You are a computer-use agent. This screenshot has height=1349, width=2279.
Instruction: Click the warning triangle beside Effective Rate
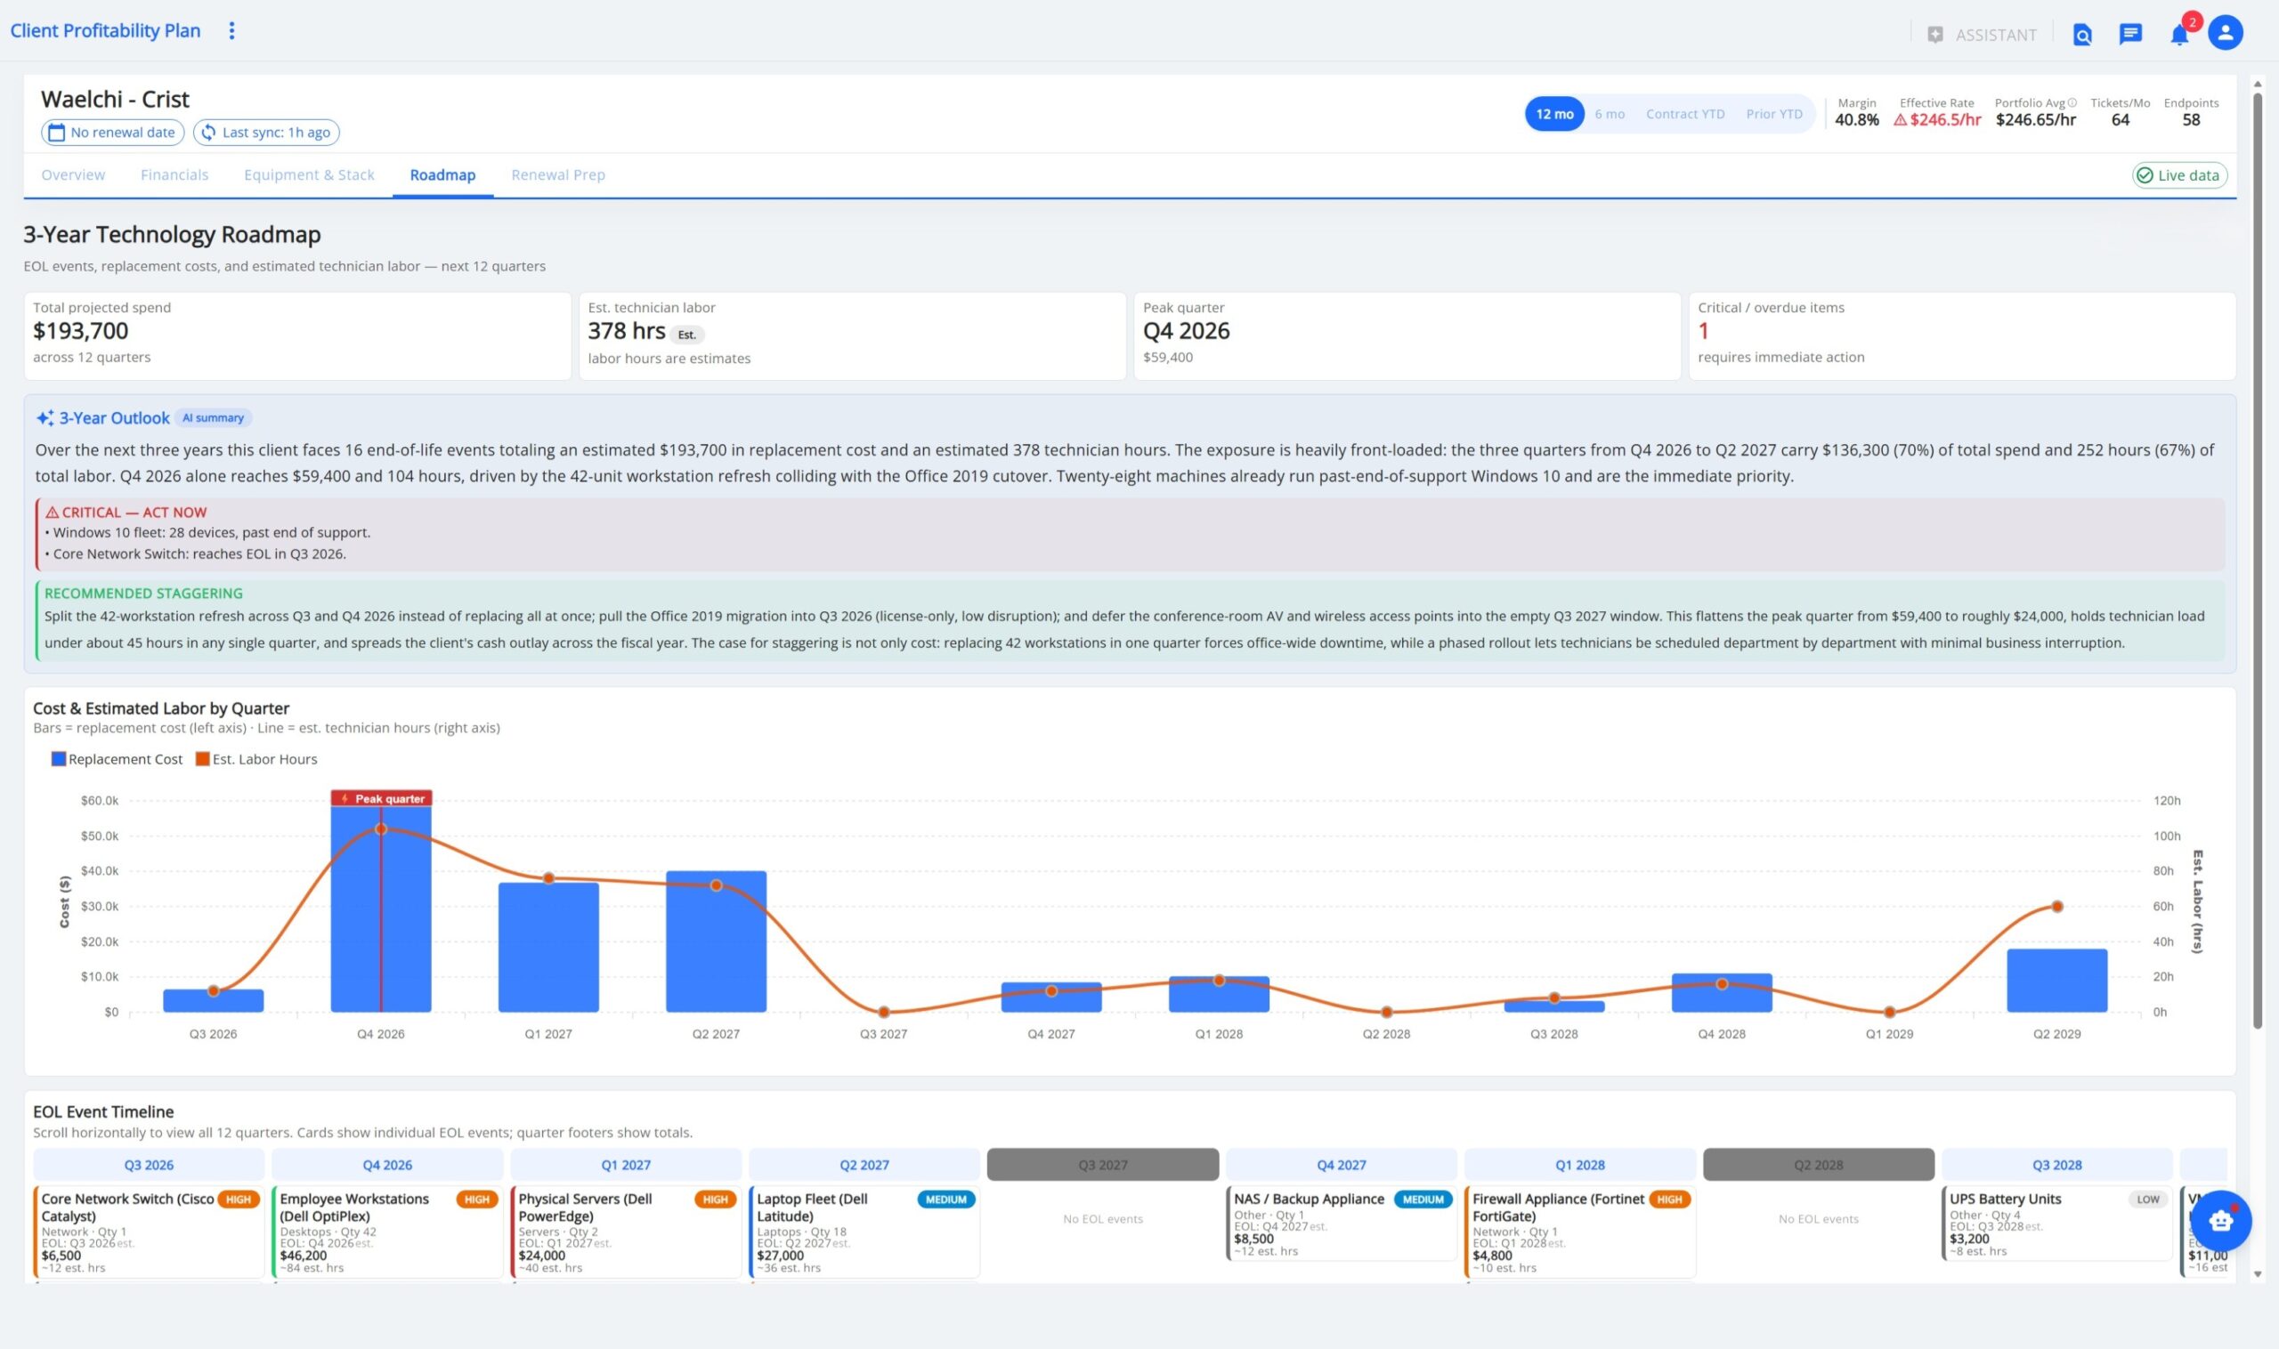point(1900,120)
